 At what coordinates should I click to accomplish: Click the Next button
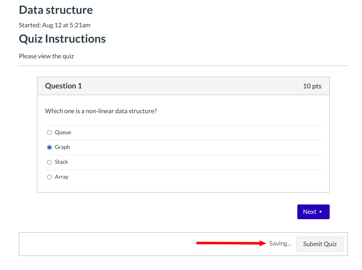(x=313, y=212)
